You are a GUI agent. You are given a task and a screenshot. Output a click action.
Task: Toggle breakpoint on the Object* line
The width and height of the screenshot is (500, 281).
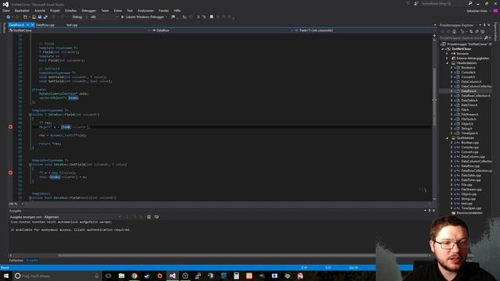click(x=10, y=126)
